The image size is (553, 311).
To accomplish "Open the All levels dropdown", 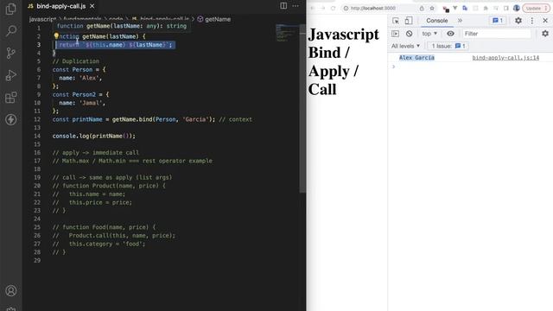I will [405, 46].
